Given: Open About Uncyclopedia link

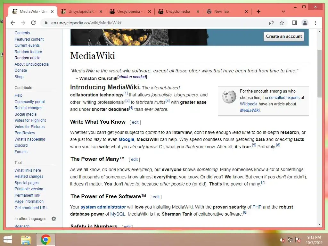Looking at the screenshot, I should click(x=32, y=64).
